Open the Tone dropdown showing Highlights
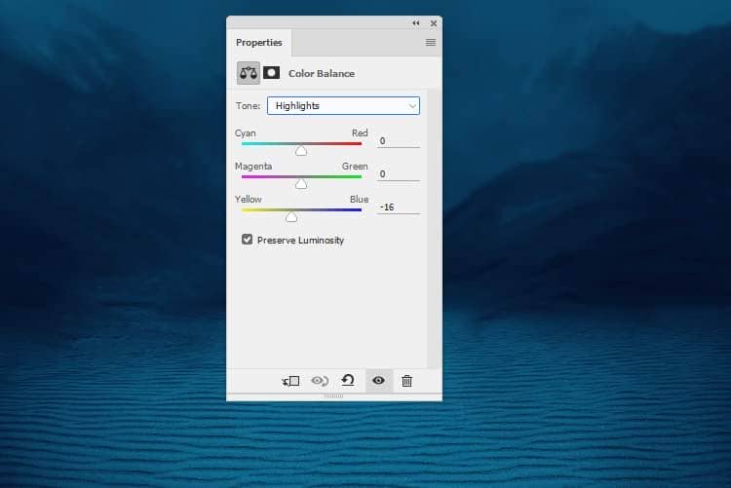Screen dimensions: 731x488 344,106
